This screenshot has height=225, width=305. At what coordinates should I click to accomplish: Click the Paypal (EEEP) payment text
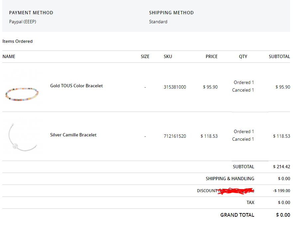[23, 22]
